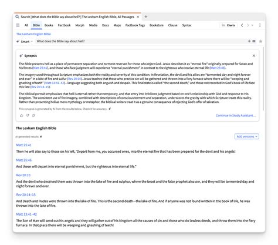
Task: Expand the Smart search type dropdown
Action: click(x=32, y=41)
